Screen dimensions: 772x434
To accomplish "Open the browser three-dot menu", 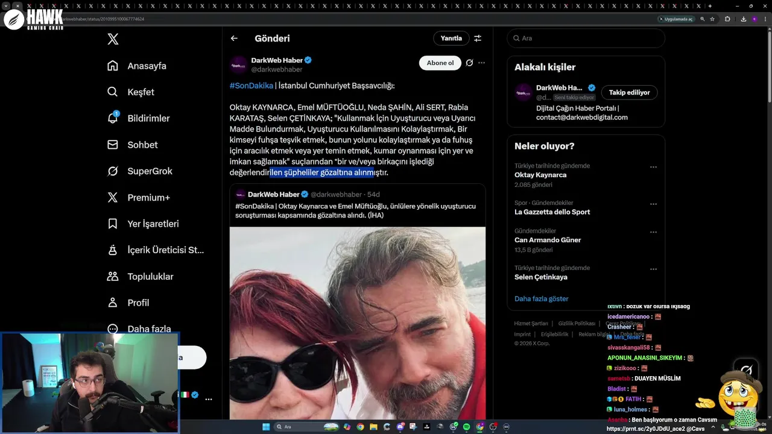I will (765, 19).
